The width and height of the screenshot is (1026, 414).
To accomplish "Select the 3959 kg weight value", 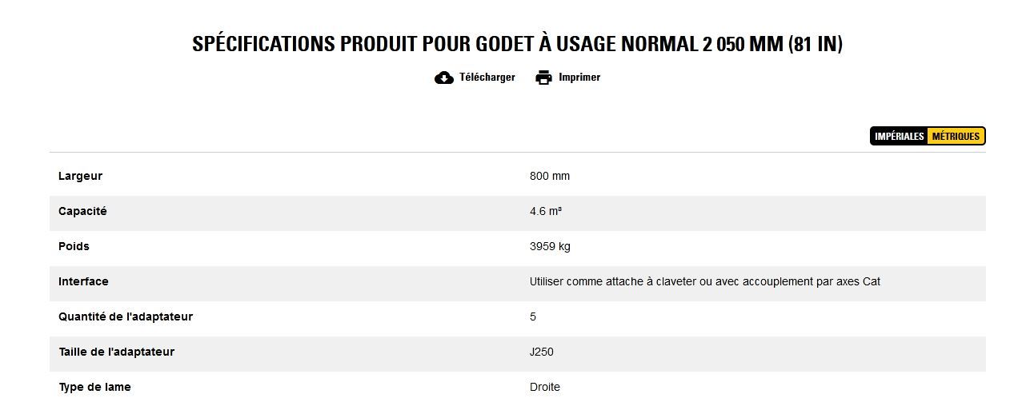I will pos(550,246).
